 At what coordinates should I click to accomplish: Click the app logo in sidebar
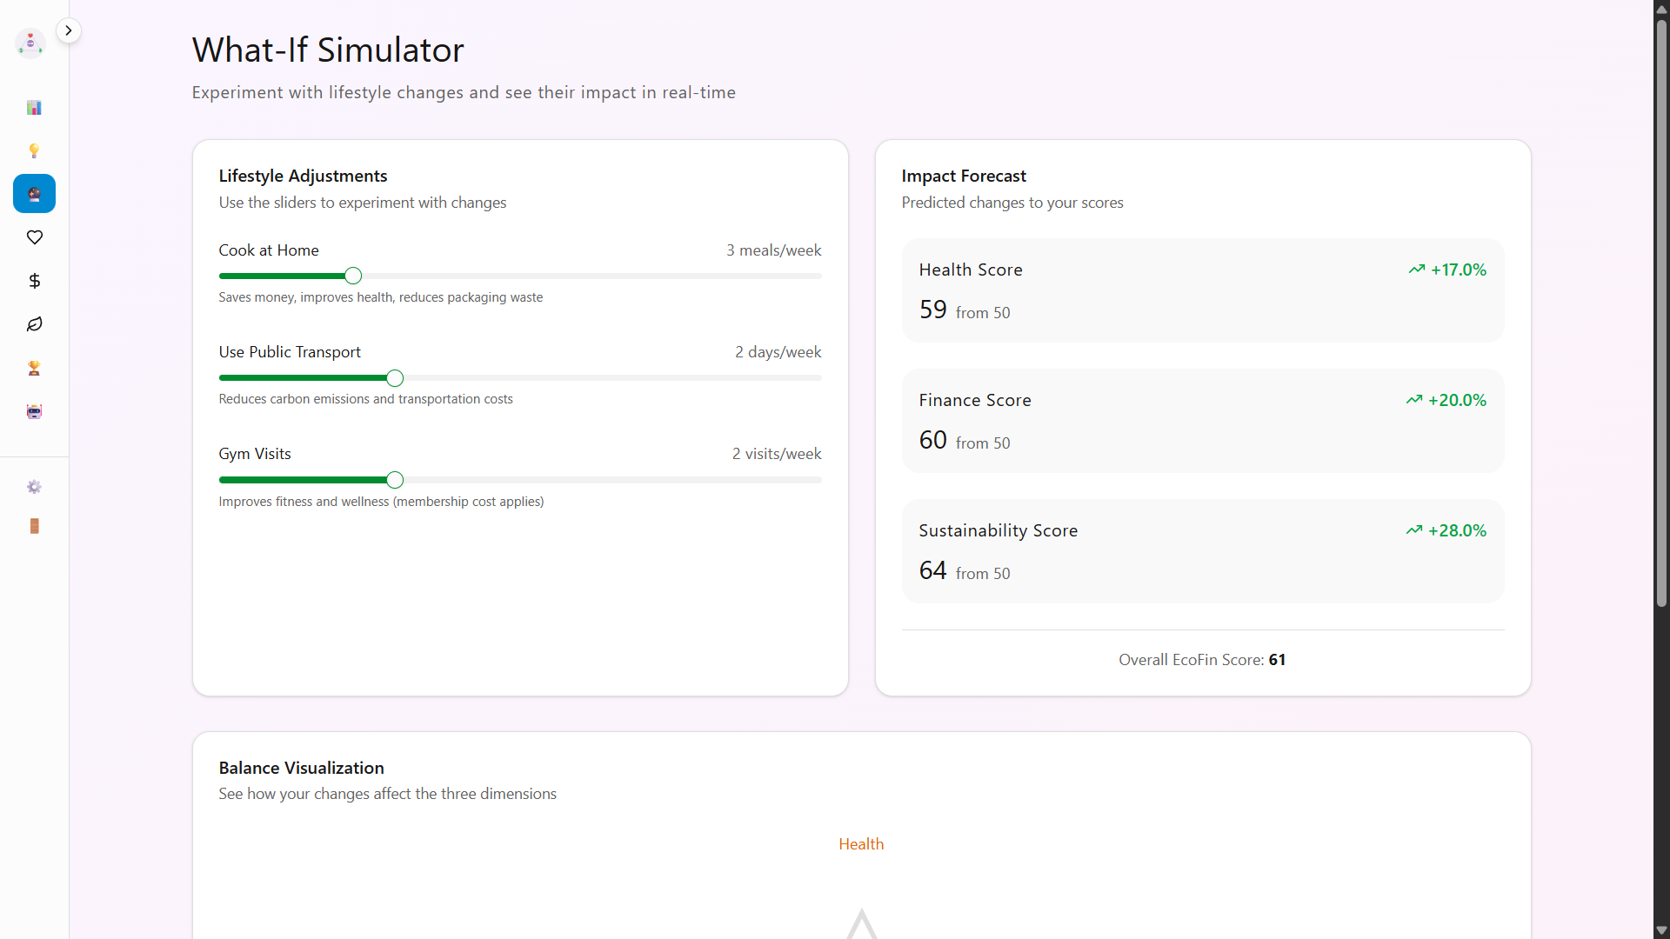pyautogui.click(x=30, y=43)
